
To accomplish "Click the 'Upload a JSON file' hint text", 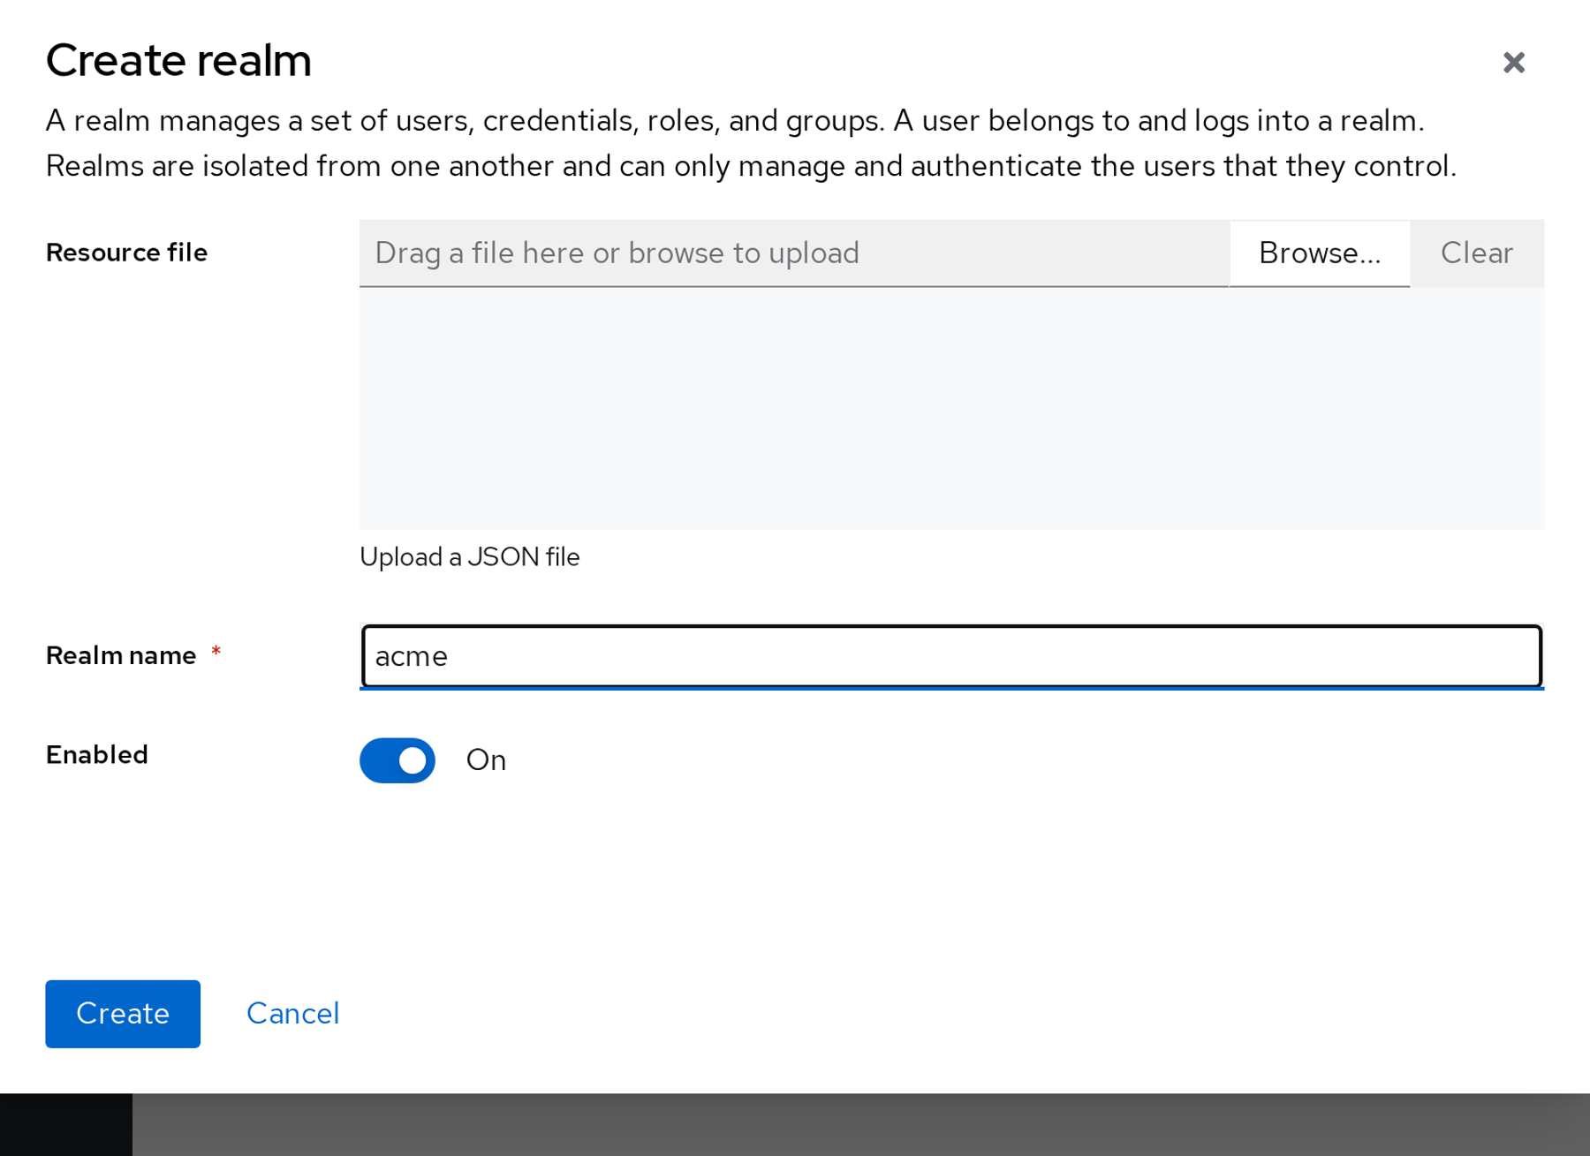I will pyautogui.click(x=469, y=557).
